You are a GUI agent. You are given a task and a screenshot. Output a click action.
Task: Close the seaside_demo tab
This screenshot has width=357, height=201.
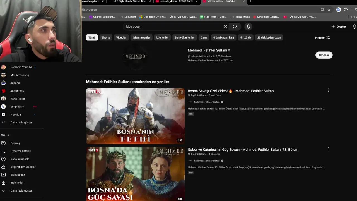(x=197, y=1)
